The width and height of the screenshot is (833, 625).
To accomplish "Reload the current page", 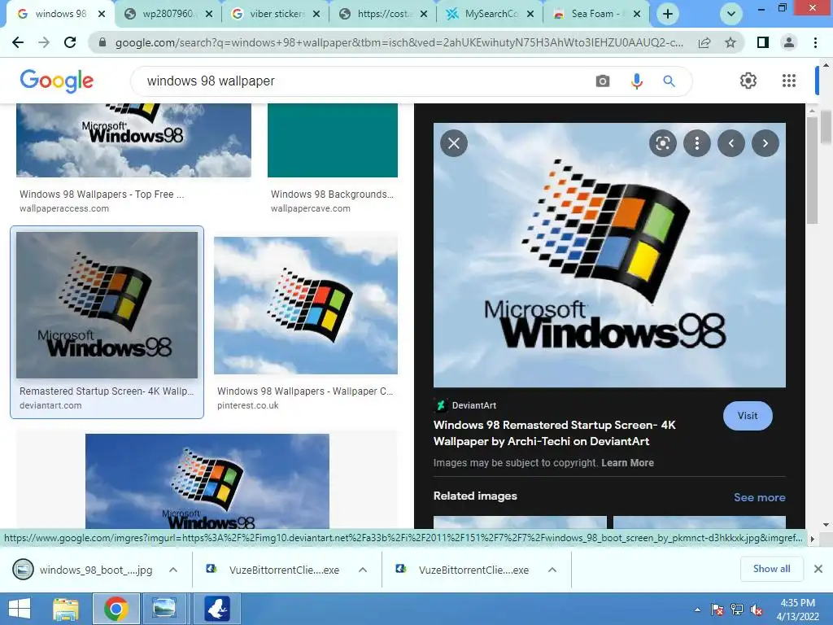I will pos(70,42).
